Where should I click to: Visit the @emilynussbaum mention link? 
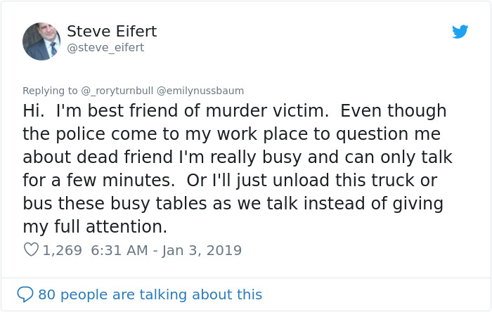(x=200, y=91)
